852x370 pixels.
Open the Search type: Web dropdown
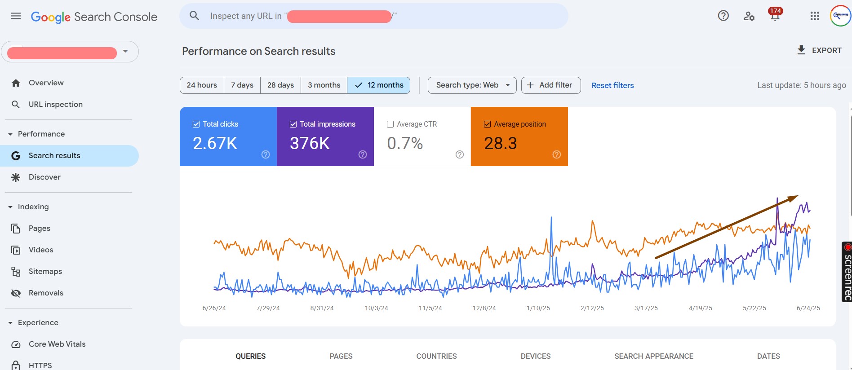[x=472, y=85]
